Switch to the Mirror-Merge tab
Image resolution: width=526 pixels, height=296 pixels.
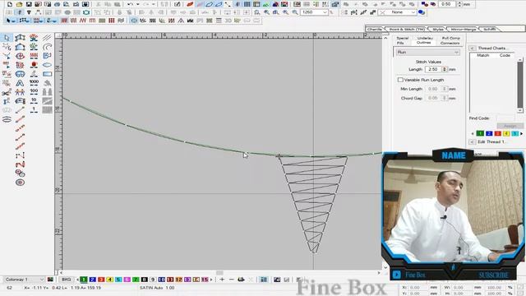click(x=464, y=30)
